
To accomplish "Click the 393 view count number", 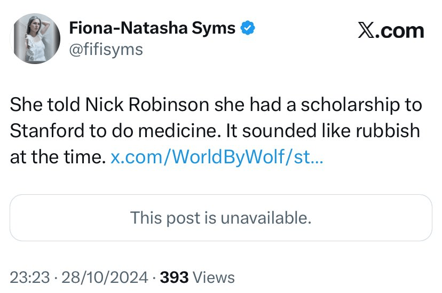I will click(x=174, y=277).
